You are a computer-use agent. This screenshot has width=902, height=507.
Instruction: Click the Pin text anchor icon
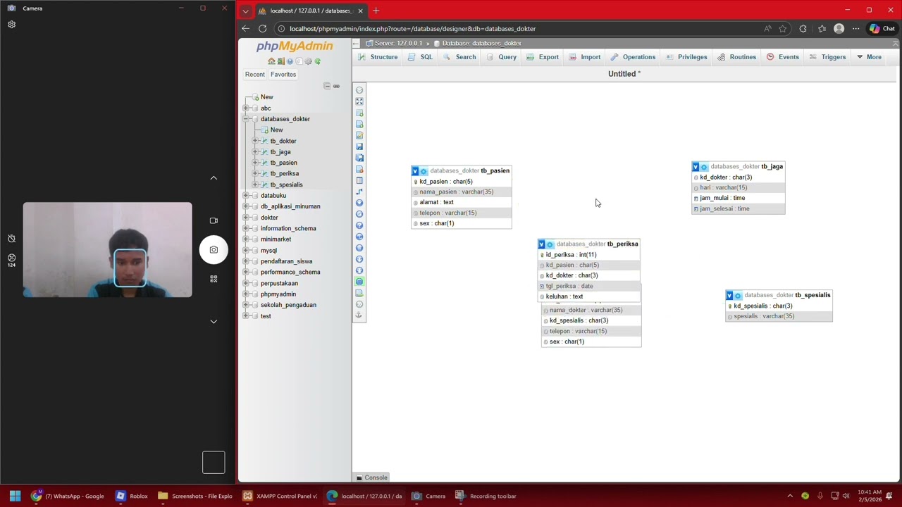[x=359, y=315]
